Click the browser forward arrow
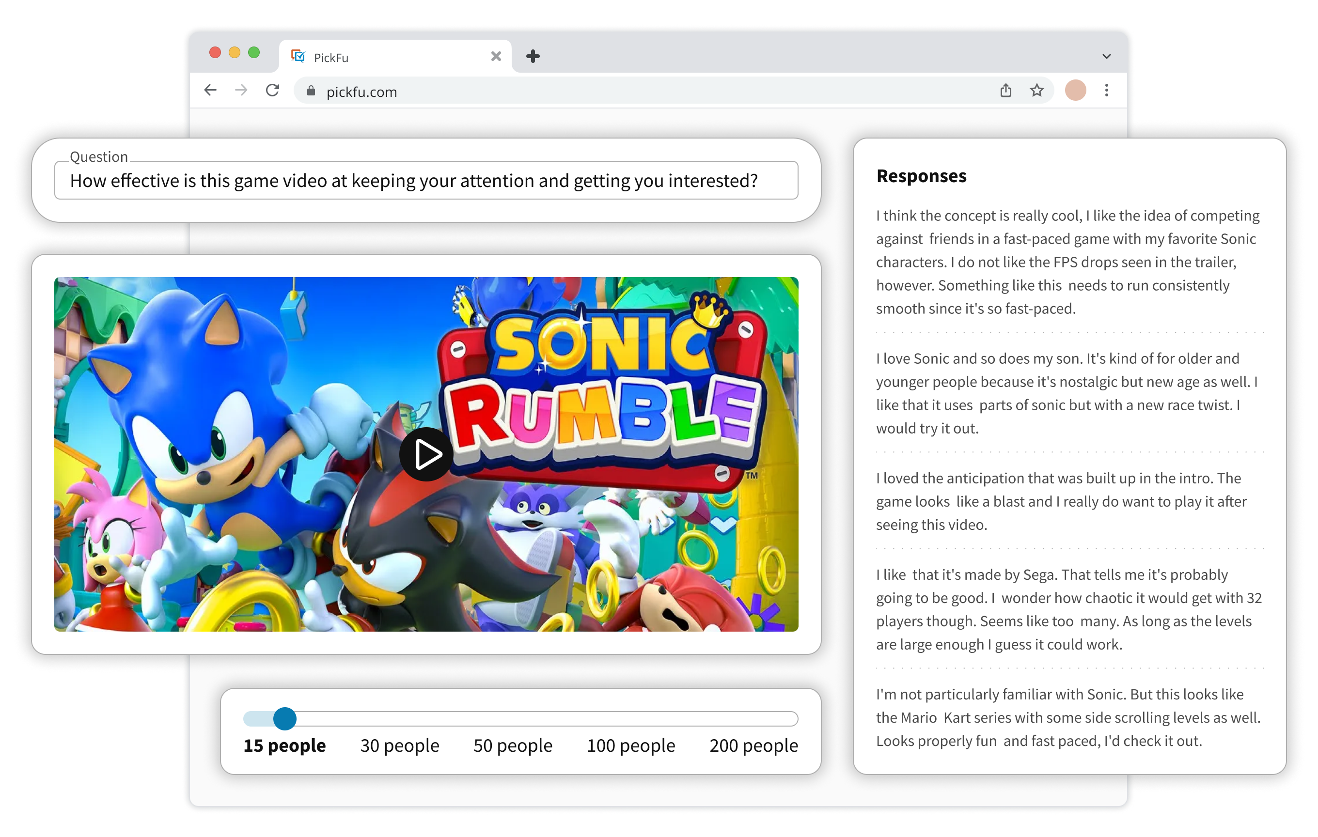 coord(241,90)
